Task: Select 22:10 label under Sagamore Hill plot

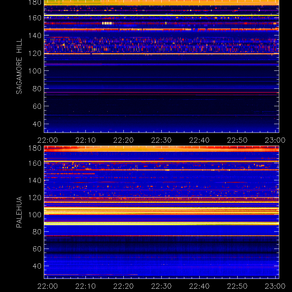Action: [85, 140]
